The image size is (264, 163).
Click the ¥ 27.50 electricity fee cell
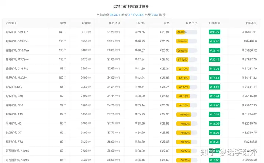165,59
